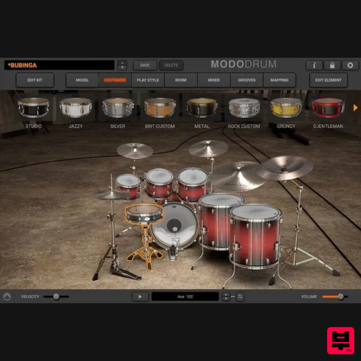Screen dimensions: 361x361
Task: Open the ROOM tab
Action: tap(181, 80)
